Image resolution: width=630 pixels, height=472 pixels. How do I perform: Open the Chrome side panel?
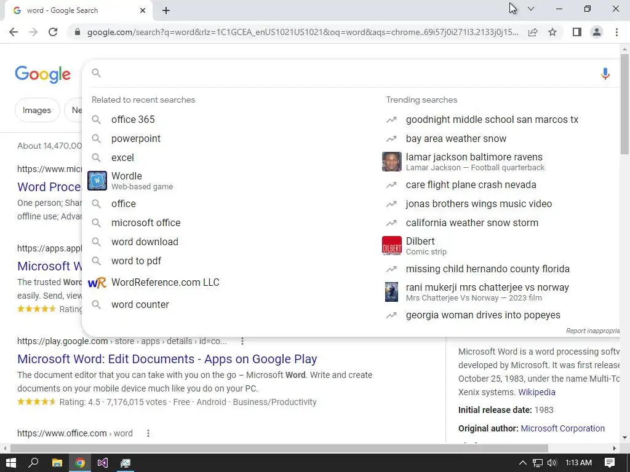tap(577, 32)
